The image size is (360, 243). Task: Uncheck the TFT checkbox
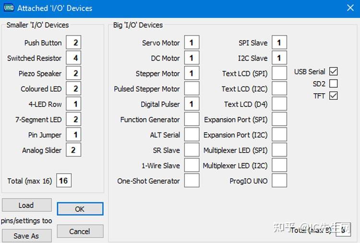click(x=333, y=96)
